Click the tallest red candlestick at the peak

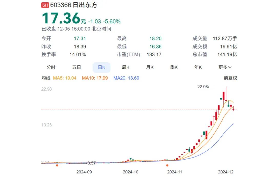[224, 96]
